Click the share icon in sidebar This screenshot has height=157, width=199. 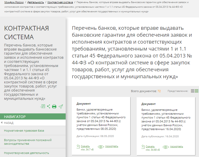click(49, 106)
